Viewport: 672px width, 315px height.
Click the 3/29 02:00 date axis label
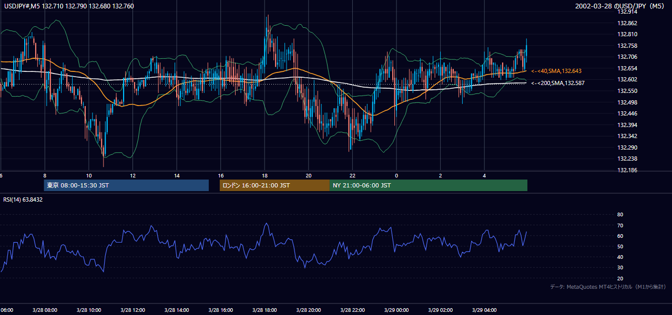pyautogui.click(x=441, y=310)
